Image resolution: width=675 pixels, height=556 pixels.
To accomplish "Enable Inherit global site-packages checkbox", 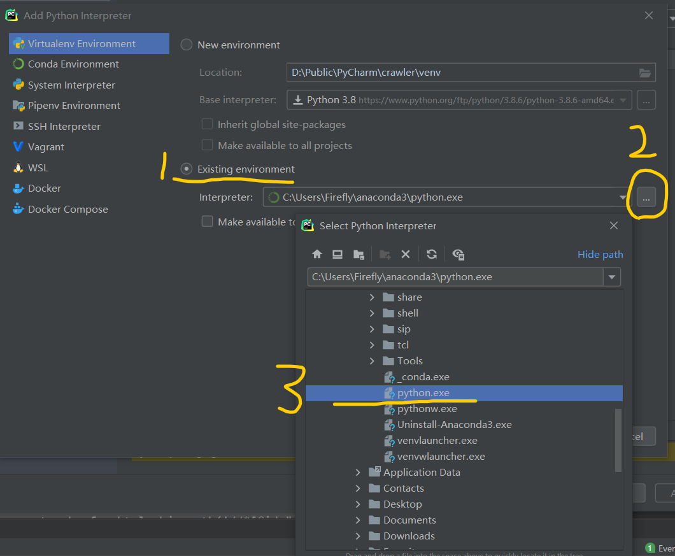I will tap(207, 124).
